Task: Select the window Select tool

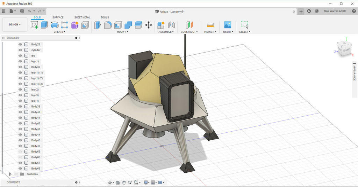Action: pyautogui.click(x=244, y=25)
